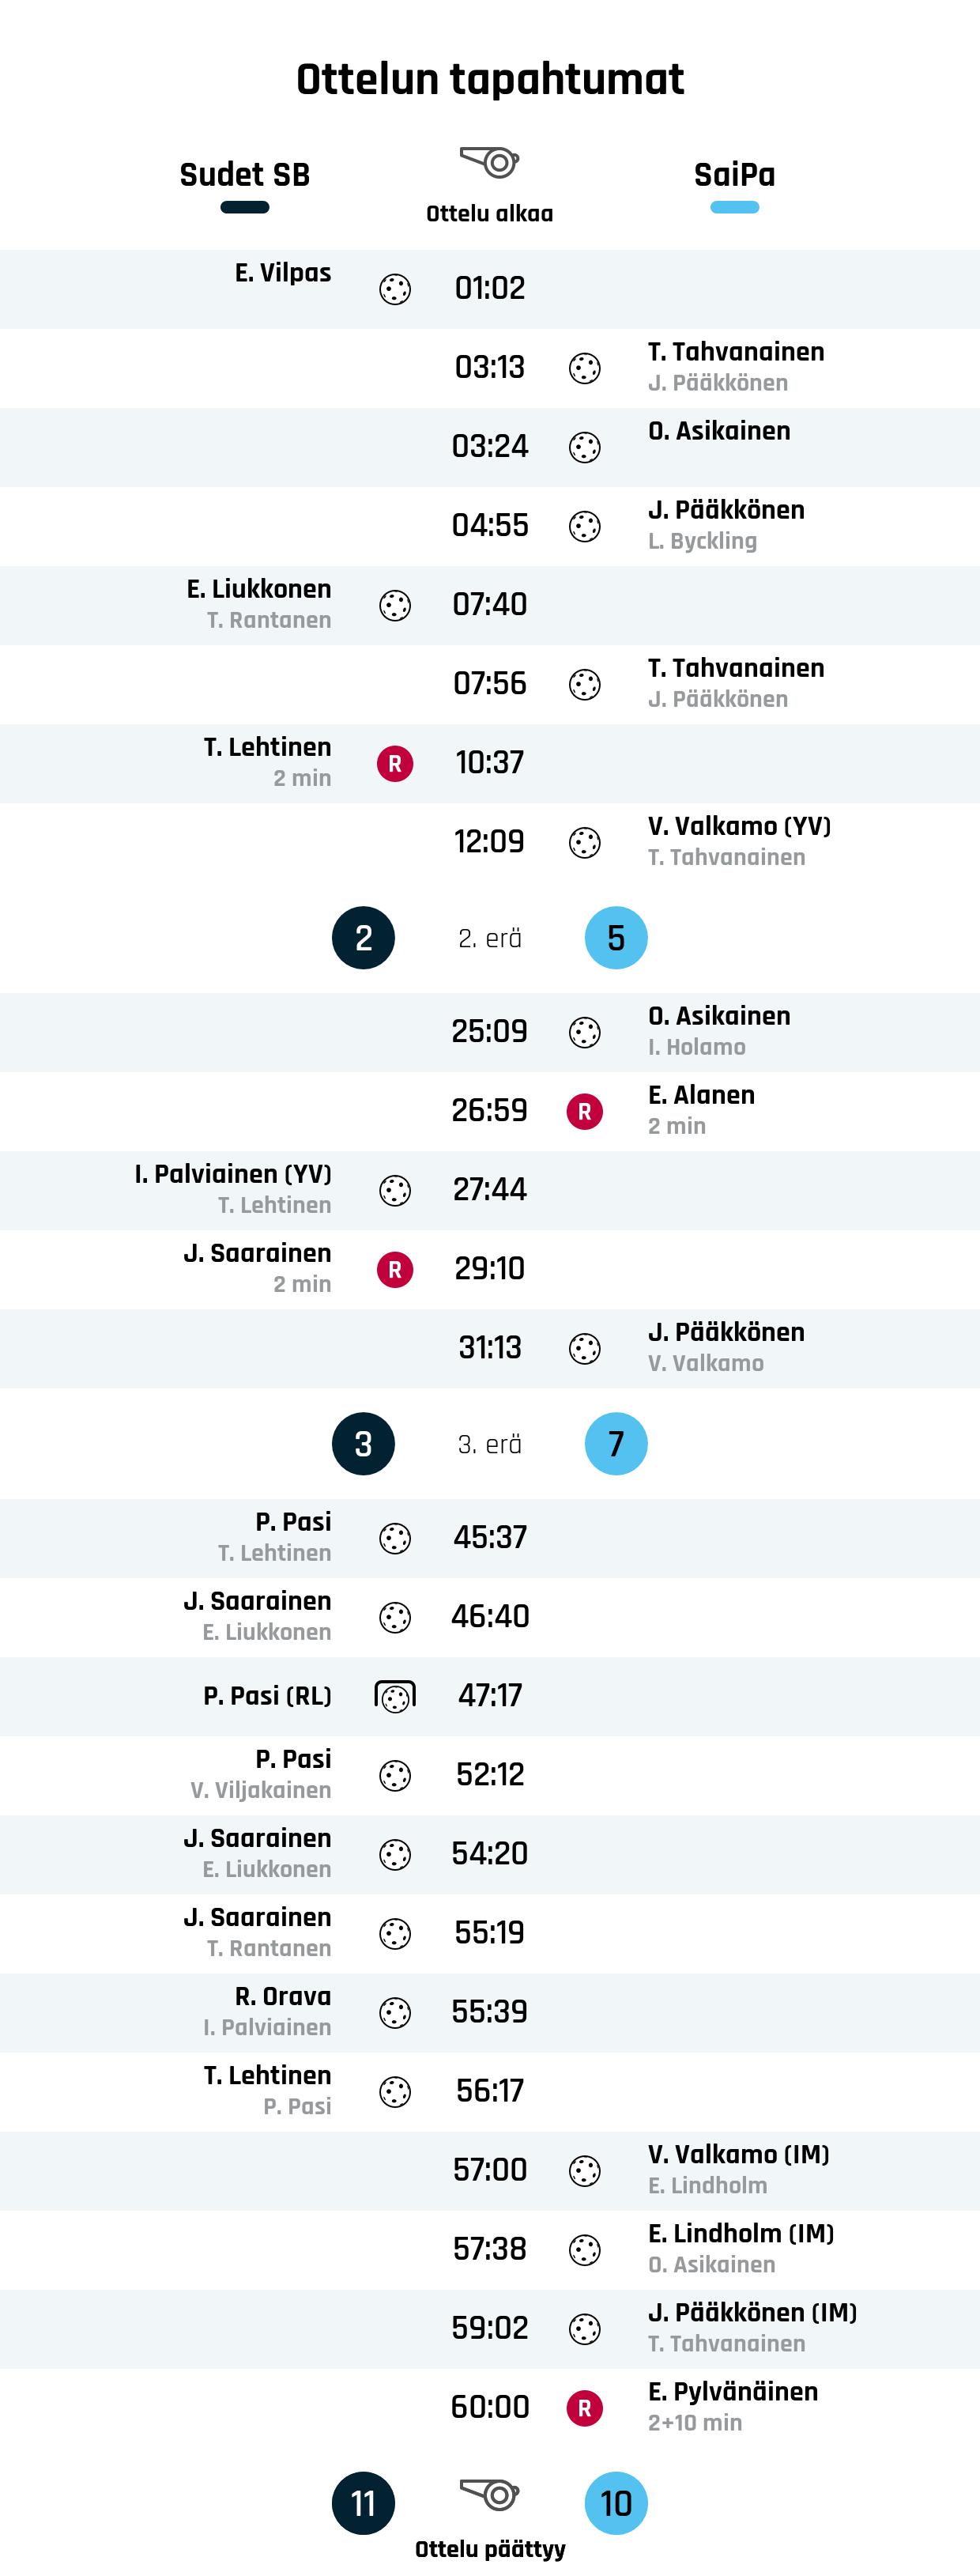Click the goal ball icon at 12:09
980x2576 pixels.
click(x=585, y=843)
